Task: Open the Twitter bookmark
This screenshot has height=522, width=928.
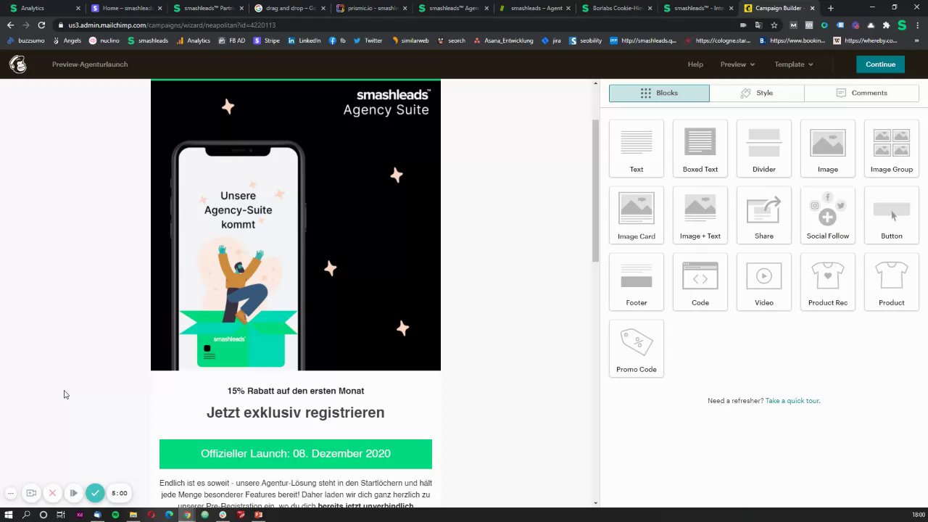Action: click(x=368, y=41)
